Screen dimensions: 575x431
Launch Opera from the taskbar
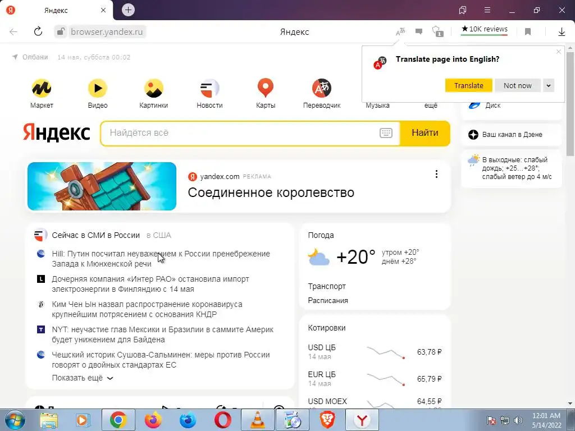point(222,420)
